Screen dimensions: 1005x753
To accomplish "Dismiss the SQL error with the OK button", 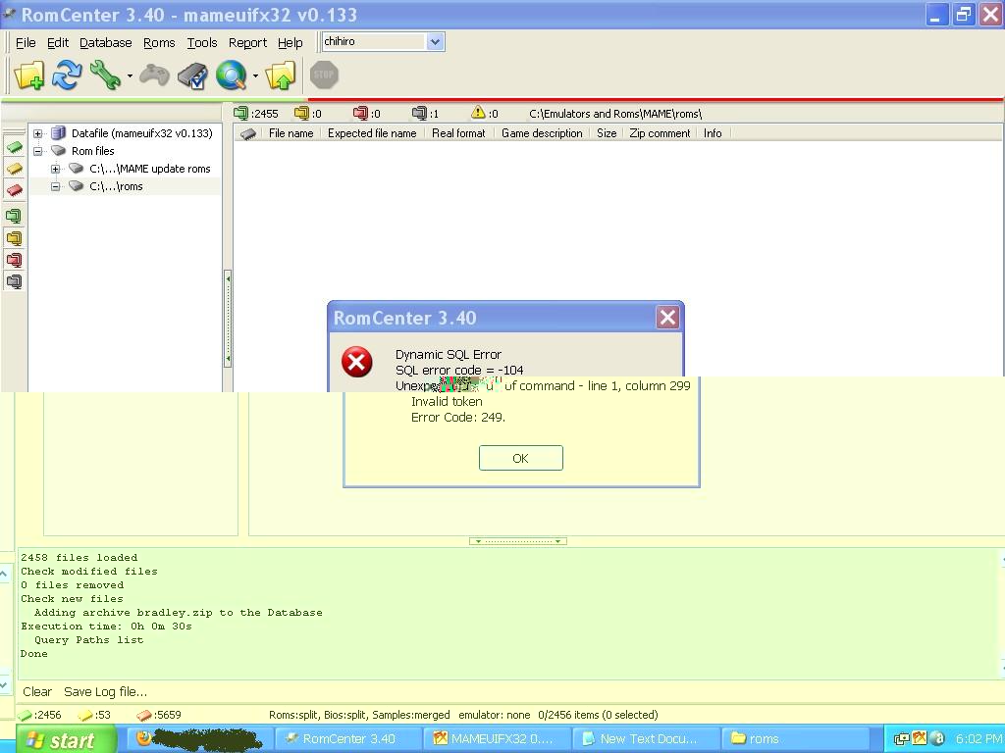I will click(x=520, y=457).
